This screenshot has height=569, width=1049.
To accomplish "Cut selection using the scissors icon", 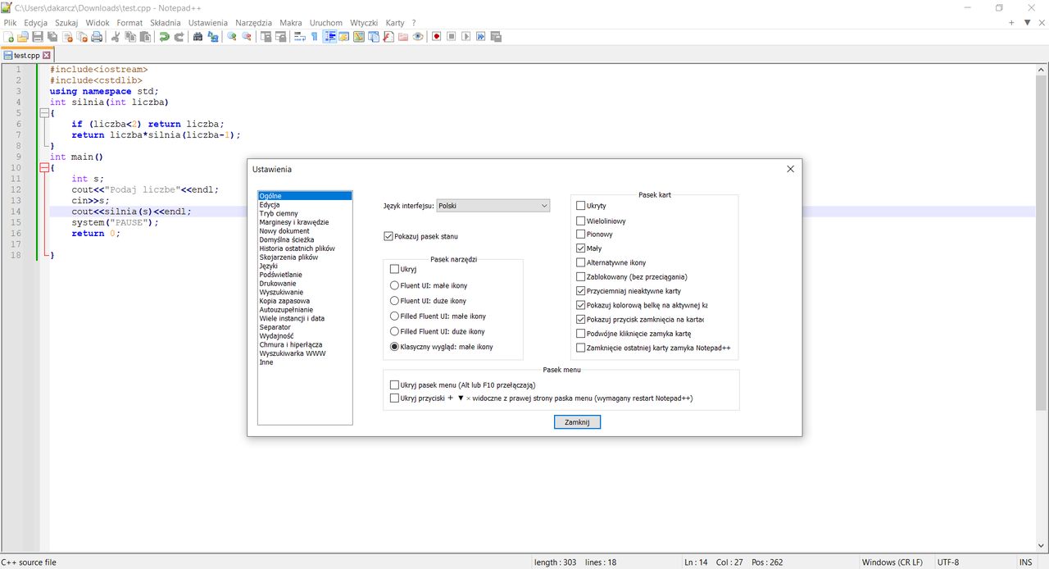I will click(116, 36).
